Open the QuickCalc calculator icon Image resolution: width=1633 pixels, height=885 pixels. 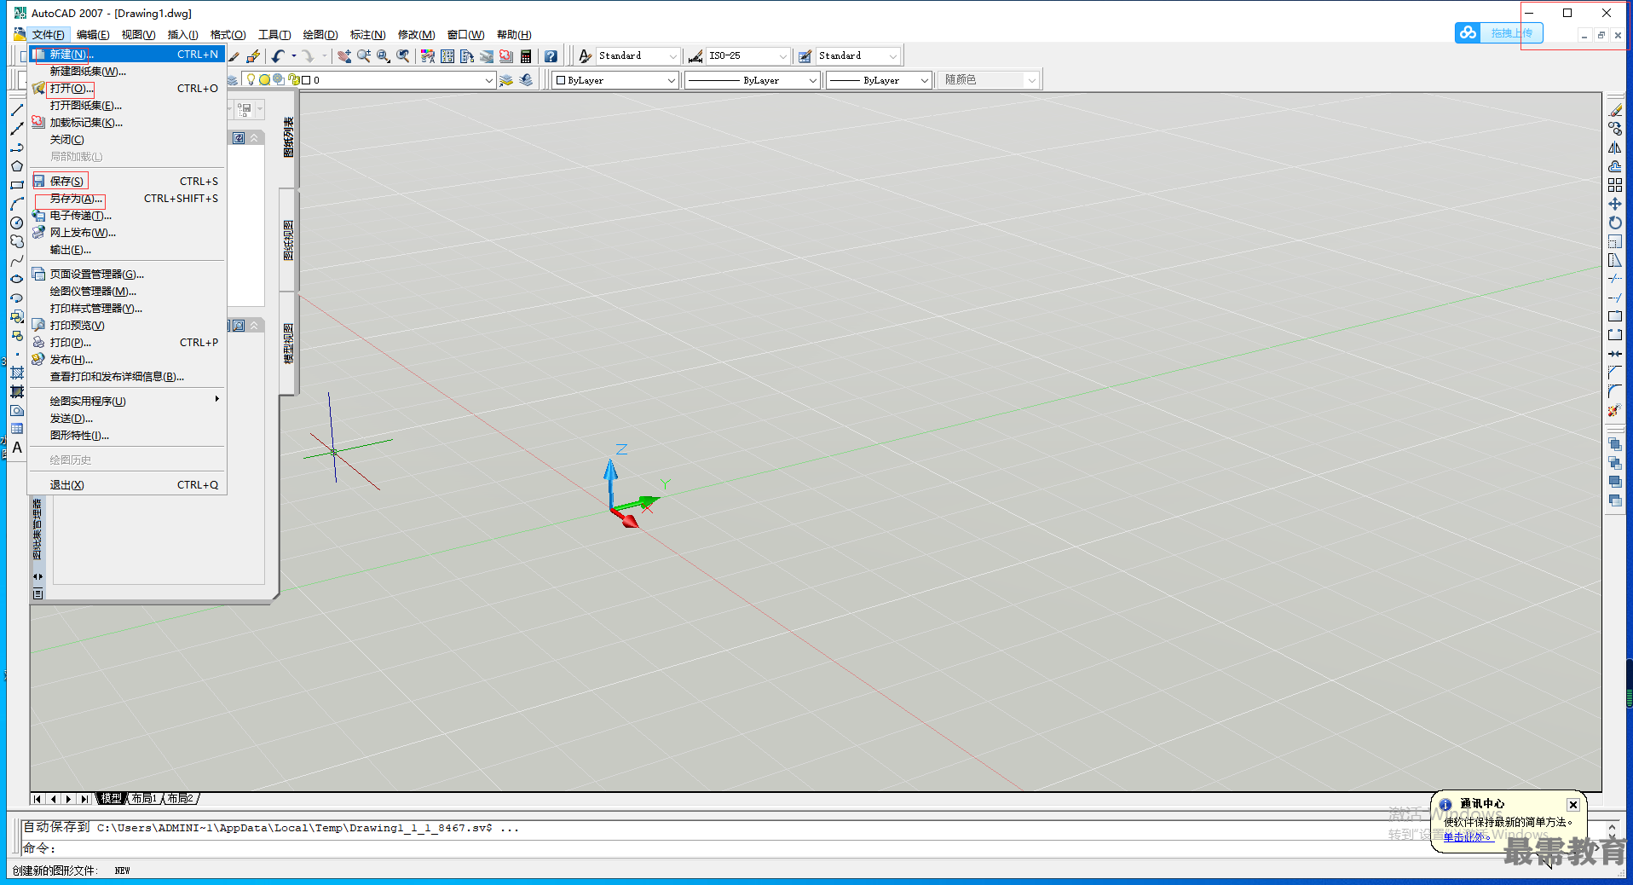[526, 56]
